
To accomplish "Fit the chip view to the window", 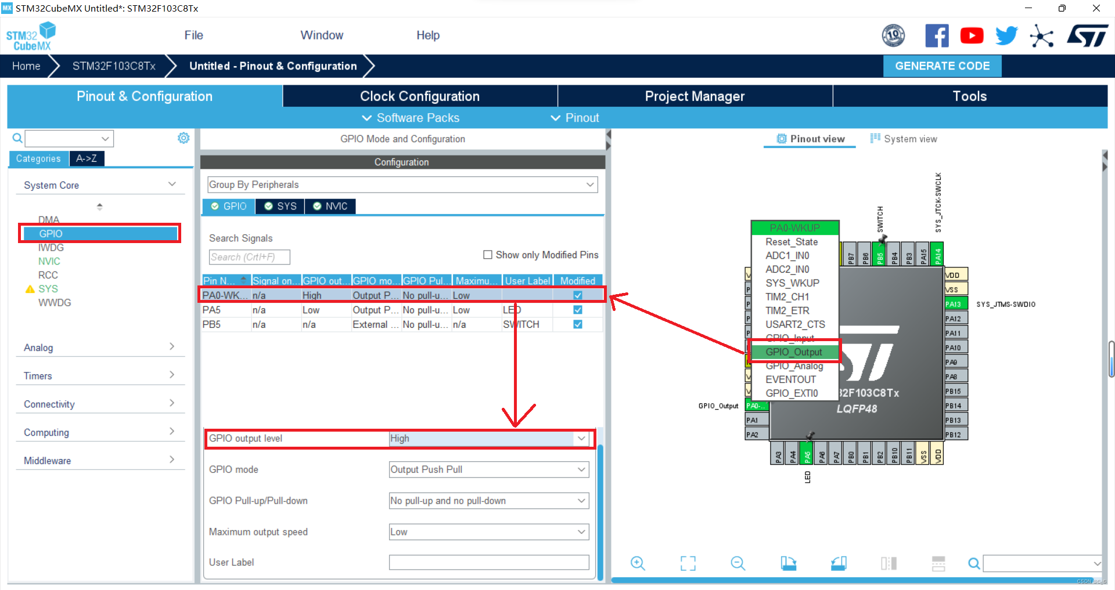I will (688, 563).
